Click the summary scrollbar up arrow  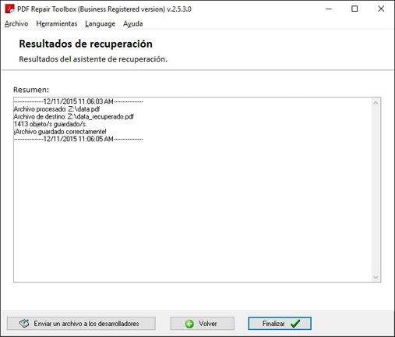(376, 103)
